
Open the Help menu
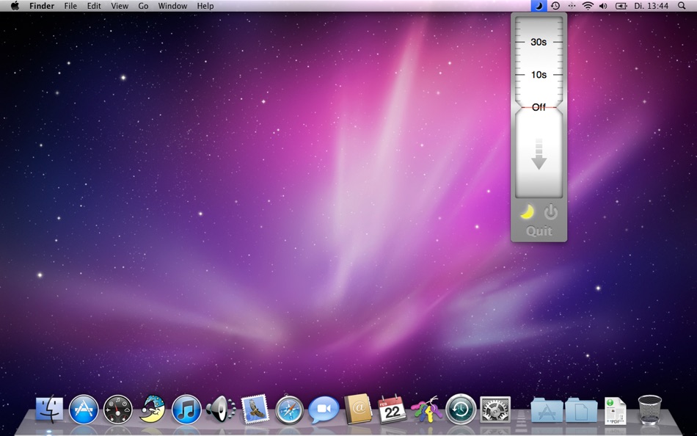click(x=205, y=6)
